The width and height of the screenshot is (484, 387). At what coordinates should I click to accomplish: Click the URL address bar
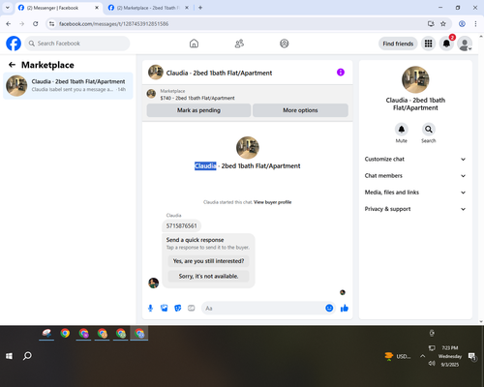click(239, 24)
